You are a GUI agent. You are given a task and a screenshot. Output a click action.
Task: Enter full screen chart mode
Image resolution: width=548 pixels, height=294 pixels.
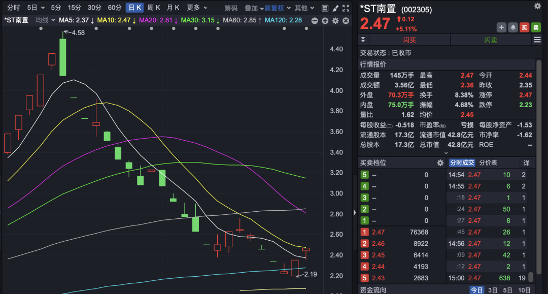pos(346,8)
